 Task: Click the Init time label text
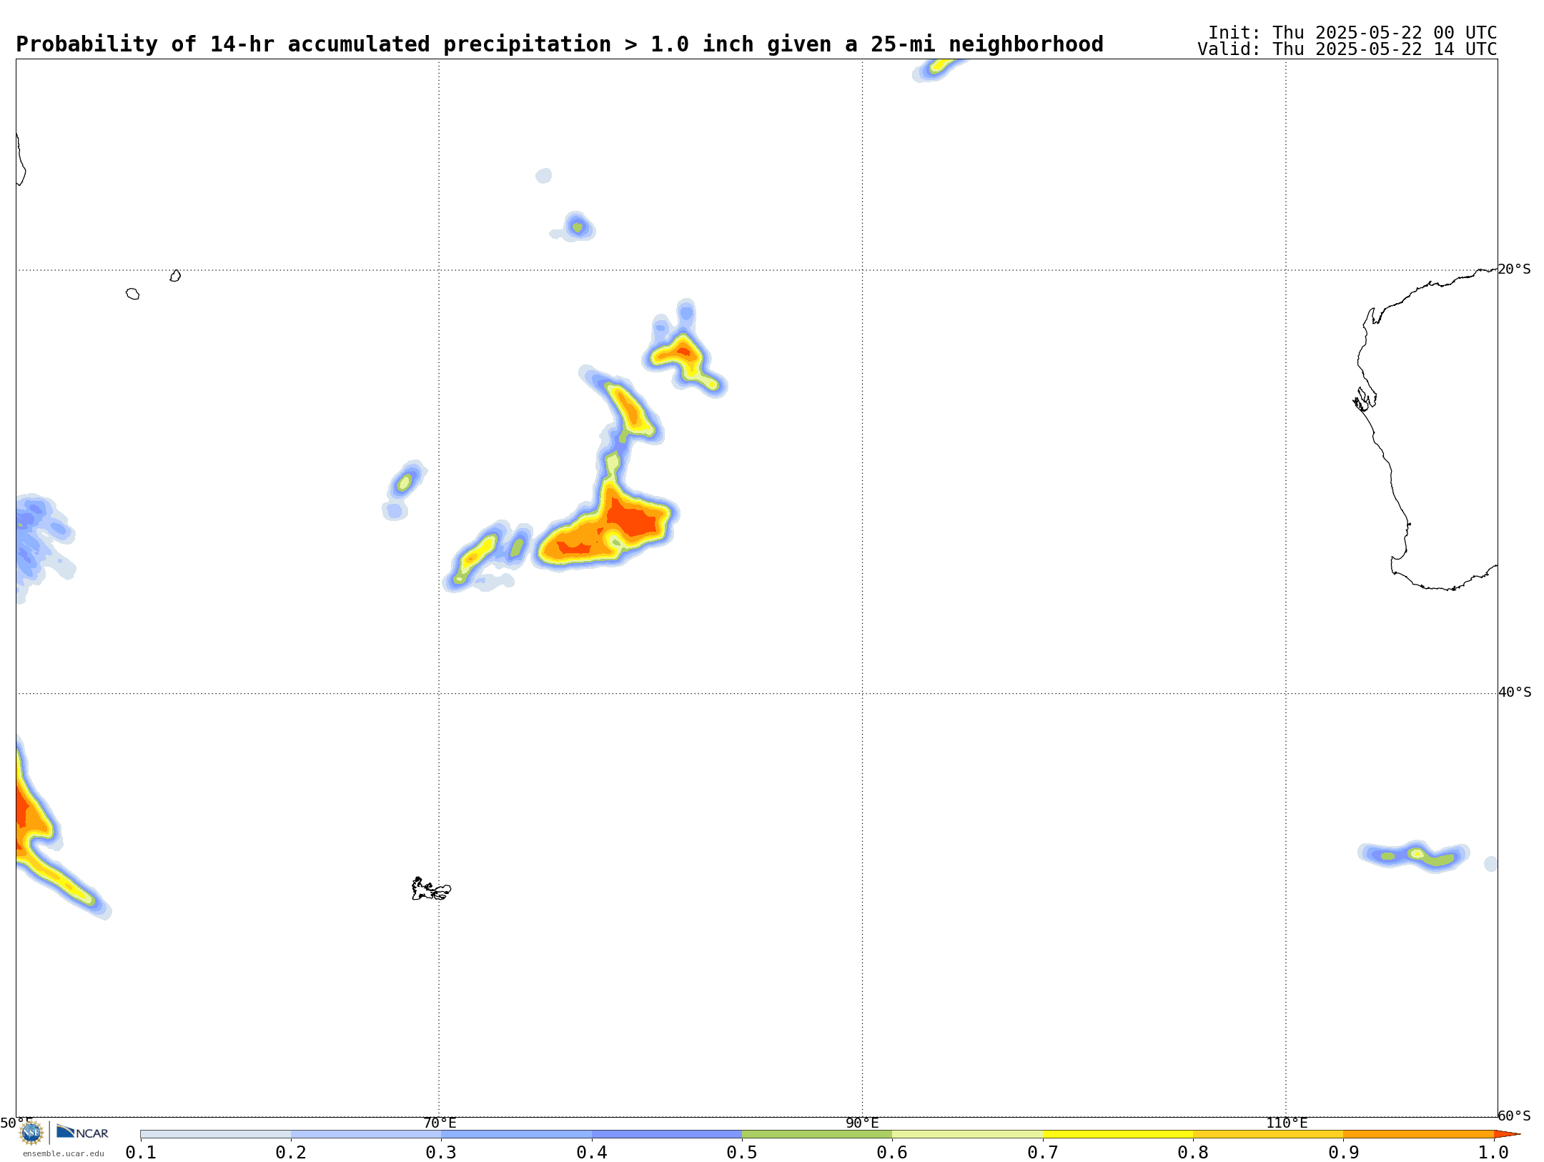(1352, 33)
